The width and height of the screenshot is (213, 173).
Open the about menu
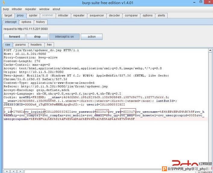[56, 9]
